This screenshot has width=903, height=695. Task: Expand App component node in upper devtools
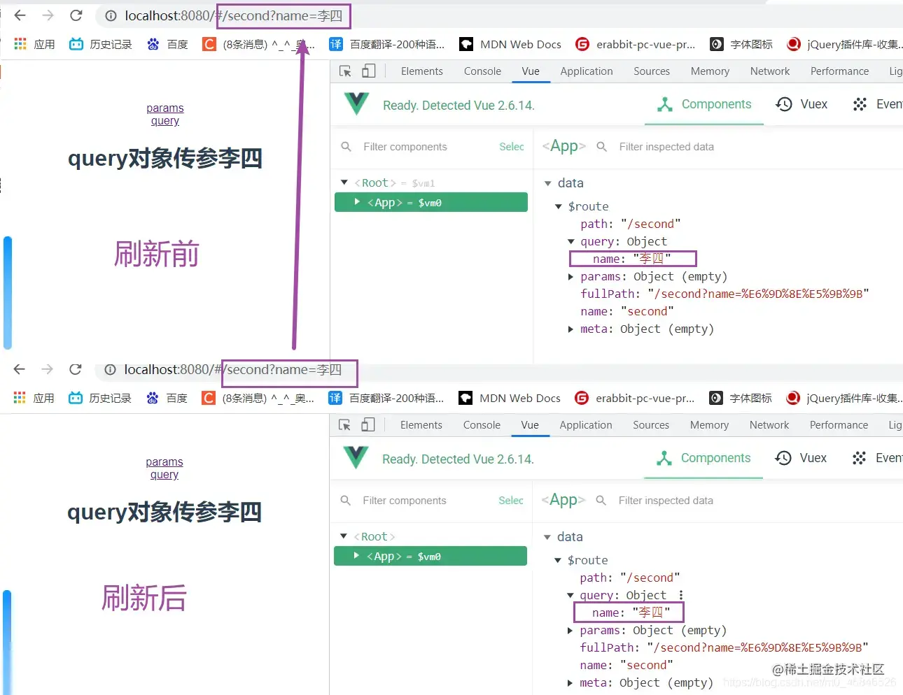click(x=357, y=202)
